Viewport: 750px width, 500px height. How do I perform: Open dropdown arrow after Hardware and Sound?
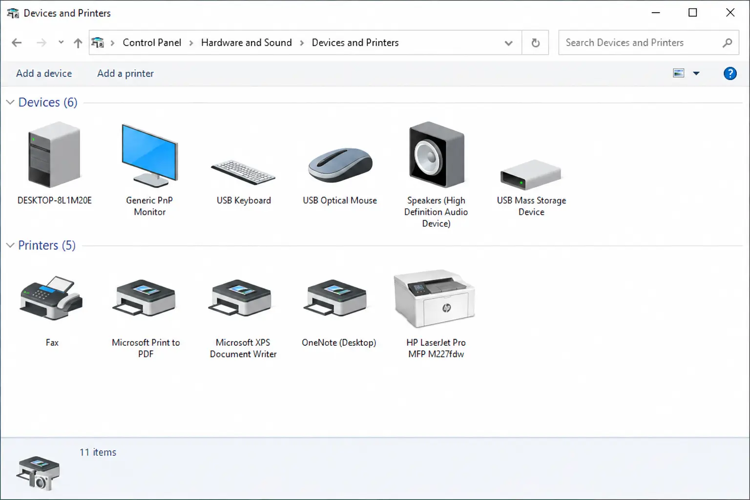[302, 43]
